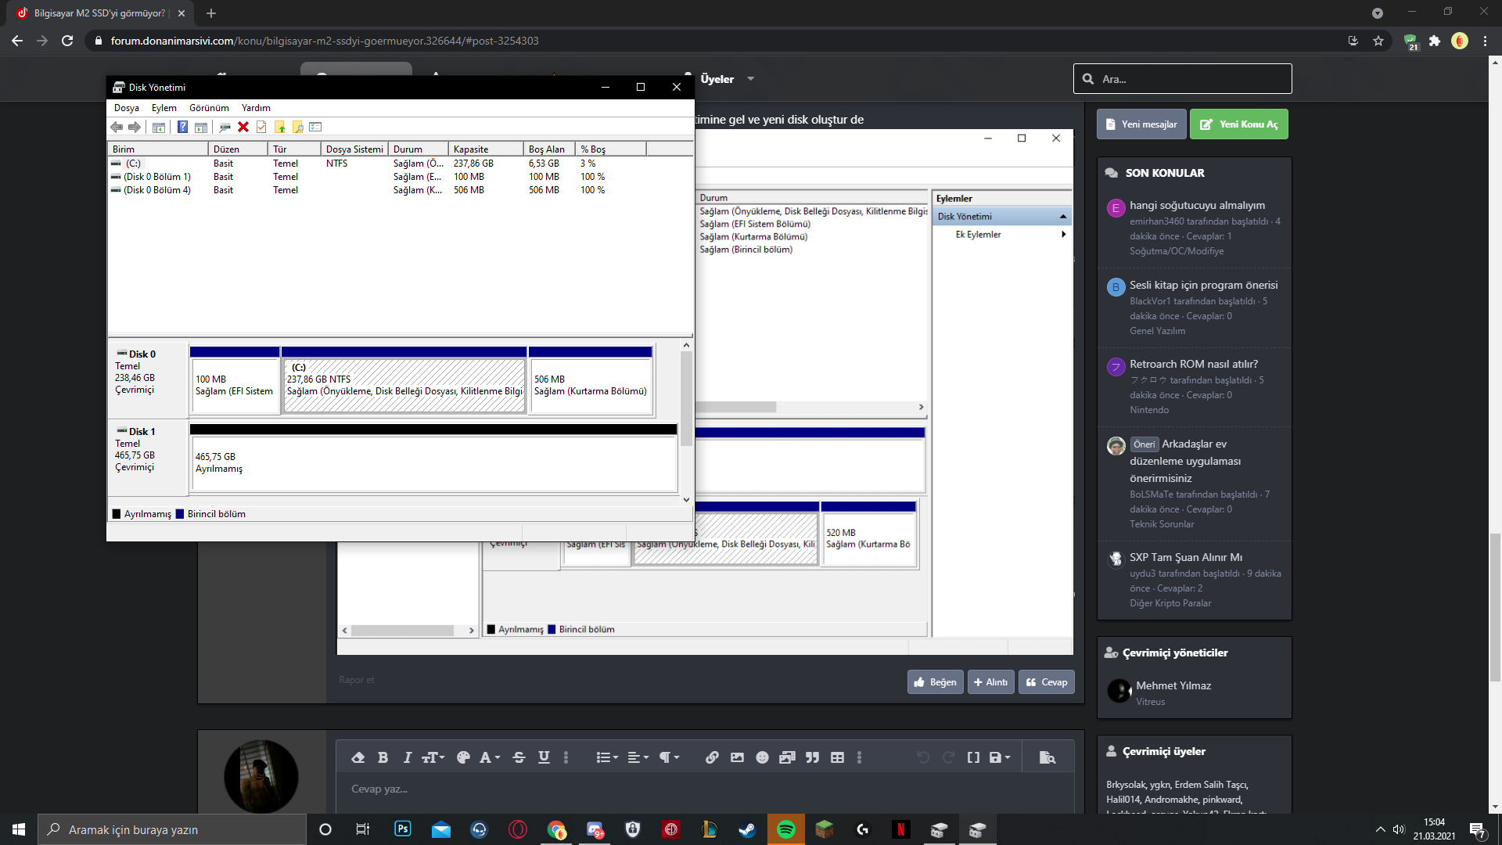Click the Forward arrow in Disk Yönetimi toolbar

click(x=135, y=127)
